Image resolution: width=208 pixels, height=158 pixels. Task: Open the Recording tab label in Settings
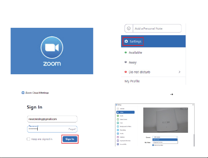[123, 130]
